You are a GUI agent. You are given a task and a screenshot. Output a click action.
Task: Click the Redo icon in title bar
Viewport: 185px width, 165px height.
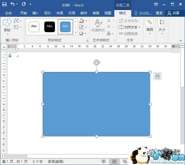coord(24,4)
